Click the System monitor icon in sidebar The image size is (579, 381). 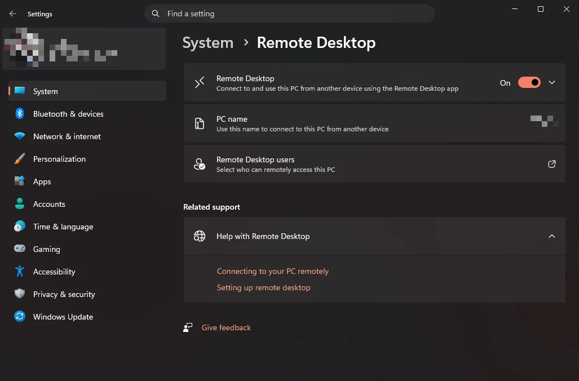point(20,91)
